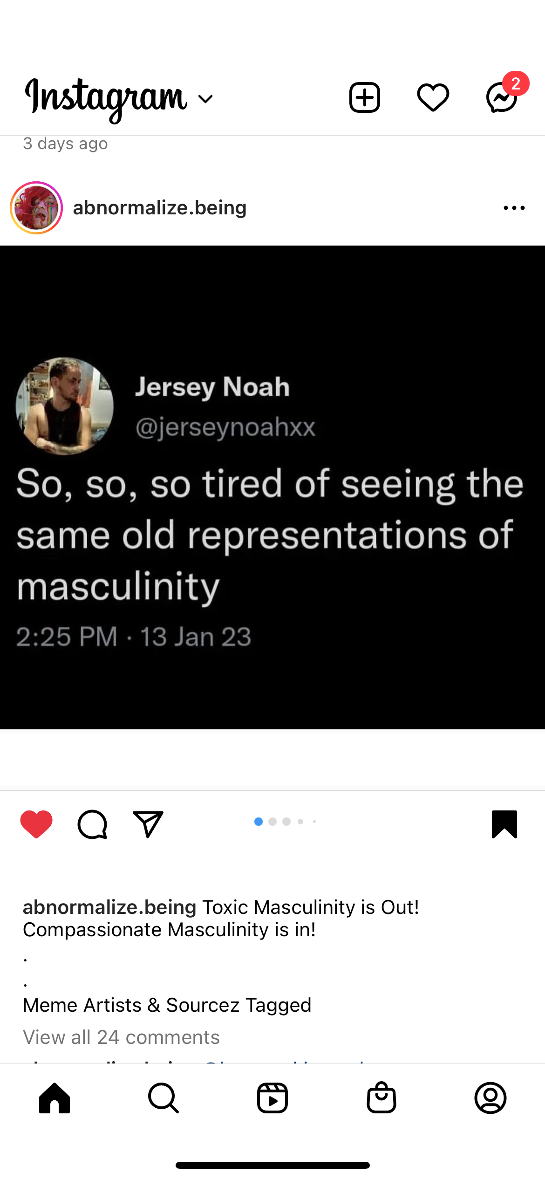The image size is (545, 1180).
Task: Open the Reels tab
Action: pos(272,1098)
